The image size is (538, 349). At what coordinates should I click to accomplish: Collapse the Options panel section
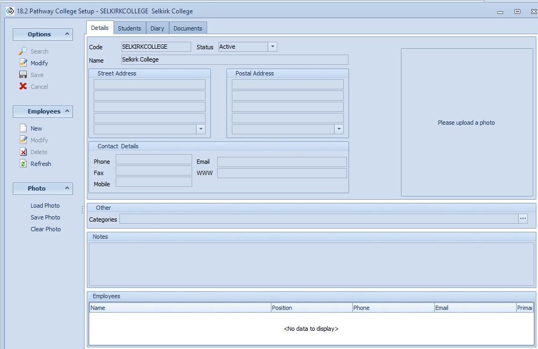(x=67, y=34)
